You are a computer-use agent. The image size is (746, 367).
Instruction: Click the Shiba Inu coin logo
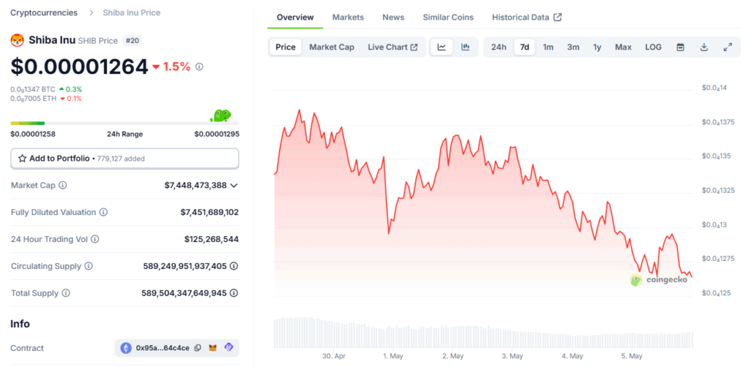[x=17, y=41]
